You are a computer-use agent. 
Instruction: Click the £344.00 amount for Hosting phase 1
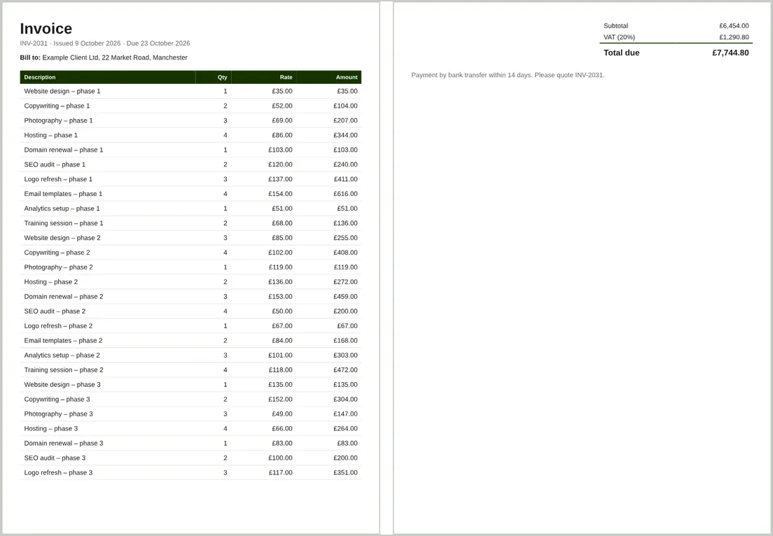click(346, 136)
